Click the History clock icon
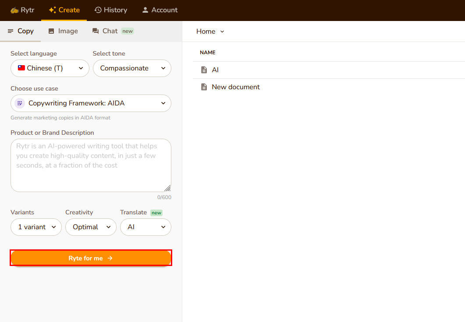Screen dimensions: 465x322 point(98,10)
